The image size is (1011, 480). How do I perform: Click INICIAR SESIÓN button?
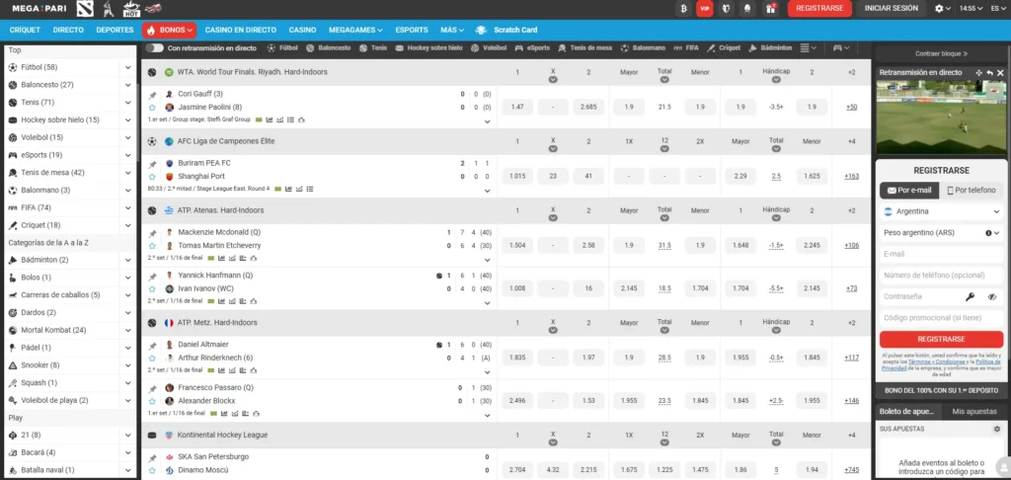tap(891, 8)
